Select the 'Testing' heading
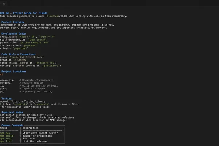Image resolution: width=219 pixels, height=146 pixels. pyautogui.click(x=7, y=99)
